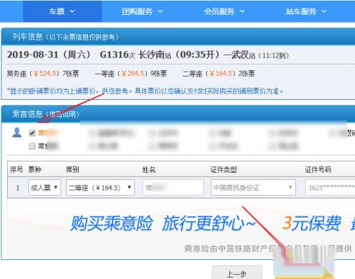Click the 二等座 ¥164.5 2张票 text
The width and height of the screenshot is (355, 279).
point(219,74)
